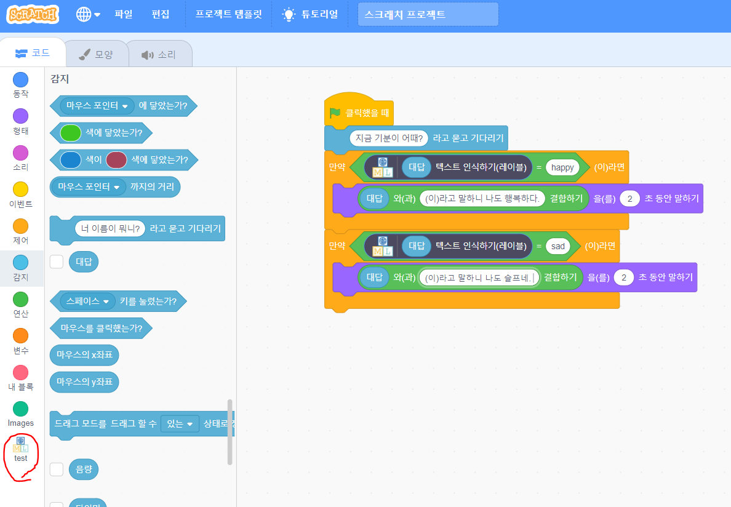Open the 튜토리얼 lightbulb item
731x507 pixels.
coord(311,14)
